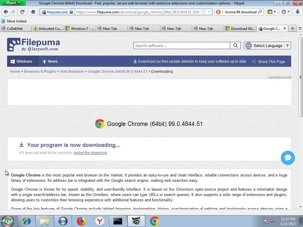Click restart the download link
This screenshot has width=303, height=227.
tap(90, 153)
